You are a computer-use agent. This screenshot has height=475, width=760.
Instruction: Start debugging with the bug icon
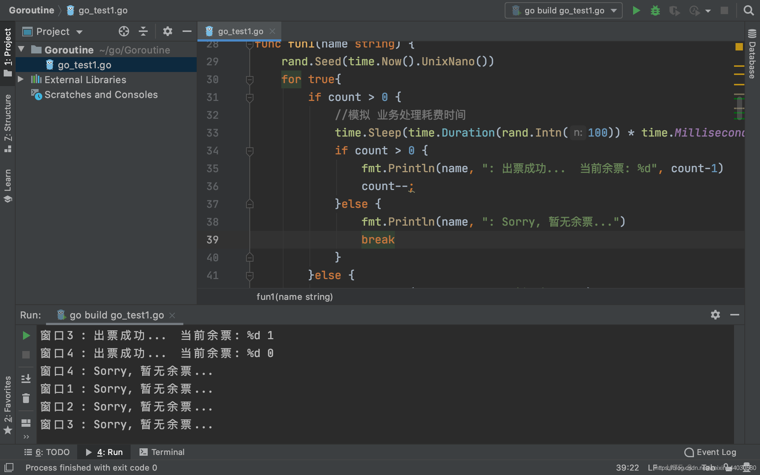[x=655, y=10]
